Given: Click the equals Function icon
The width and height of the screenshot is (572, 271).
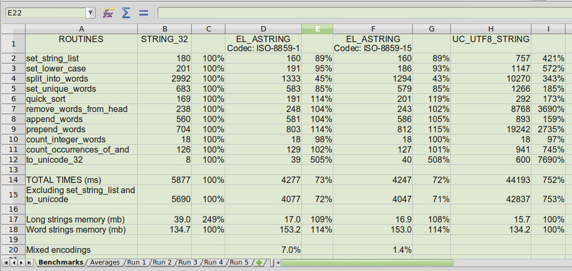Looking at the screenshot, I should pyautogui.click(x=143, y=13).
